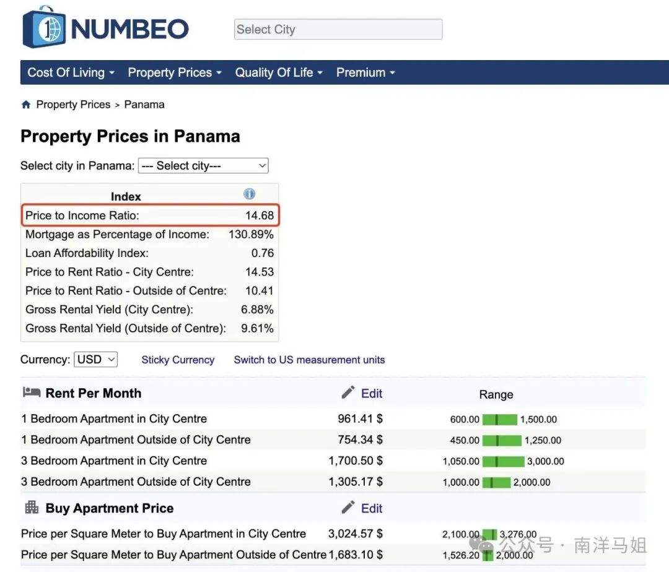Click Price per Square Meter in City Centre label
The width and height of the screenshot is (669, 572).
point(164,534)
